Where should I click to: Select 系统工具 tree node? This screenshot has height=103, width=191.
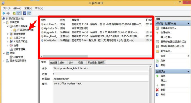(x=14, y=22)
